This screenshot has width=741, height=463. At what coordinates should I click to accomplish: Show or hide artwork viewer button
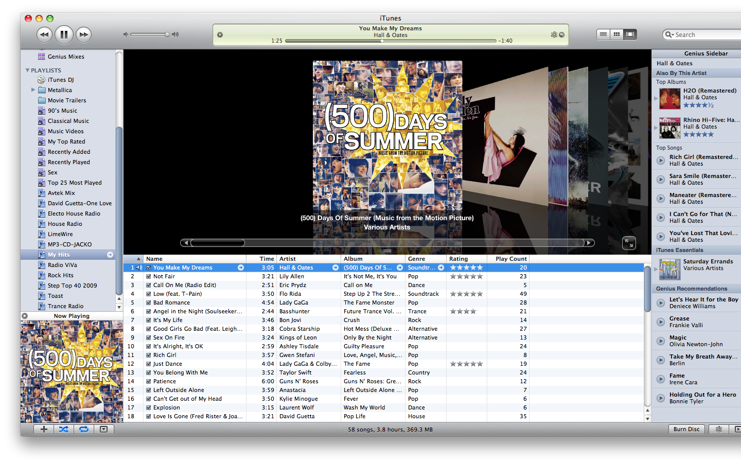103,429
